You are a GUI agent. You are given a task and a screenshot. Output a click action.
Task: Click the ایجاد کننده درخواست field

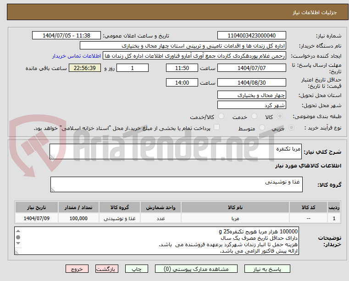194,56
